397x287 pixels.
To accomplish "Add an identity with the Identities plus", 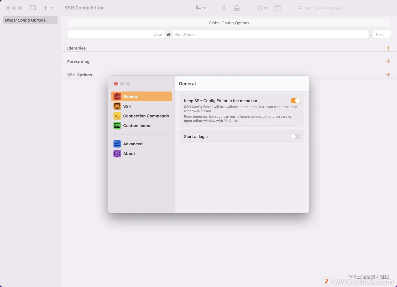I will pyautogui.click(x=388, y=48).
